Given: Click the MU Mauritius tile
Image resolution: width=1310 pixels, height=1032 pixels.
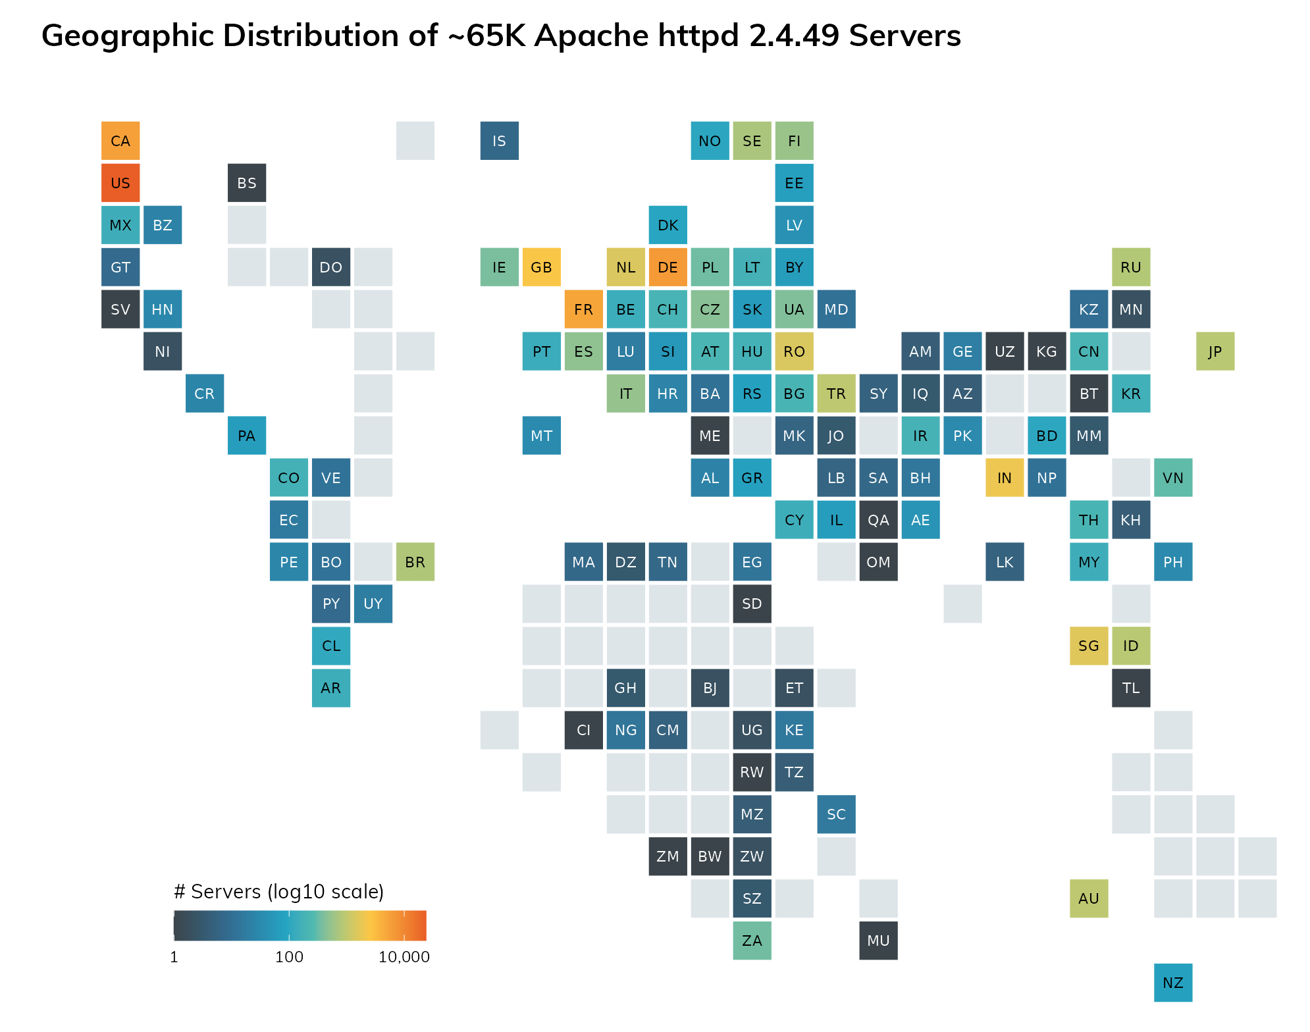Looking at the screenshot, I should 878,941.
